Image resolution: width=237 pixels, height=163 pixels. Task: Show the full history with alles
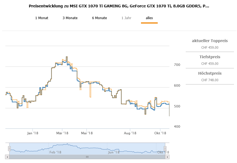coord(149,18)
